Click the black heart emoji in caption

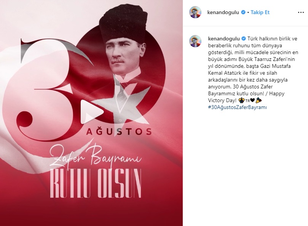point(253,101)
